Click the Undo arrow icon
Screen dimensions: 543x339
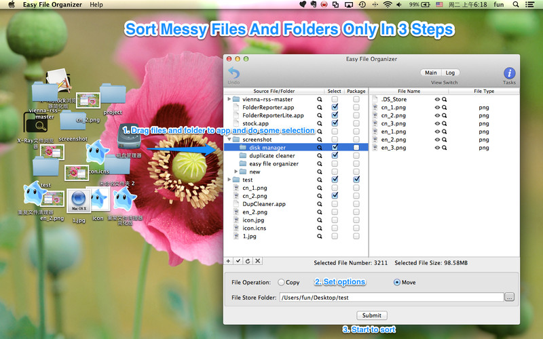click(233, 73)
